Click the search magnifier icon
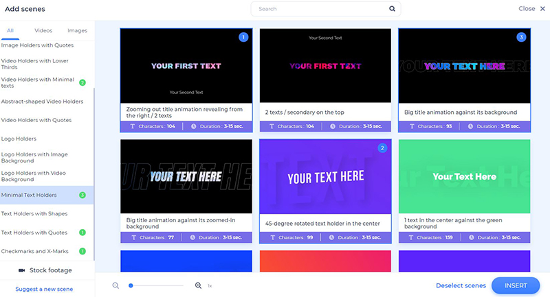The image size is (550, 297). pyautogui.click(x=392, y=9)
